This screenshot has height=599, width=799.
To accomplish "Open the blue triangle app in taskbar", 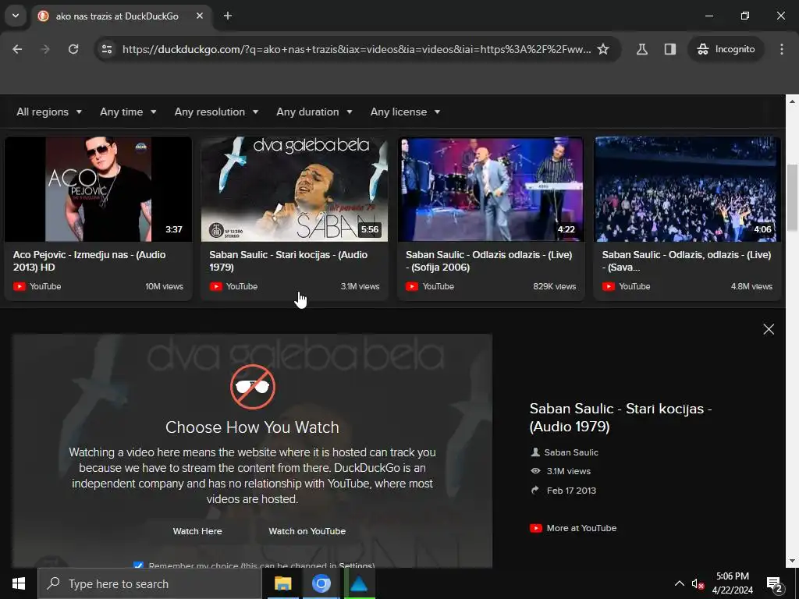I will coord(359,583).
